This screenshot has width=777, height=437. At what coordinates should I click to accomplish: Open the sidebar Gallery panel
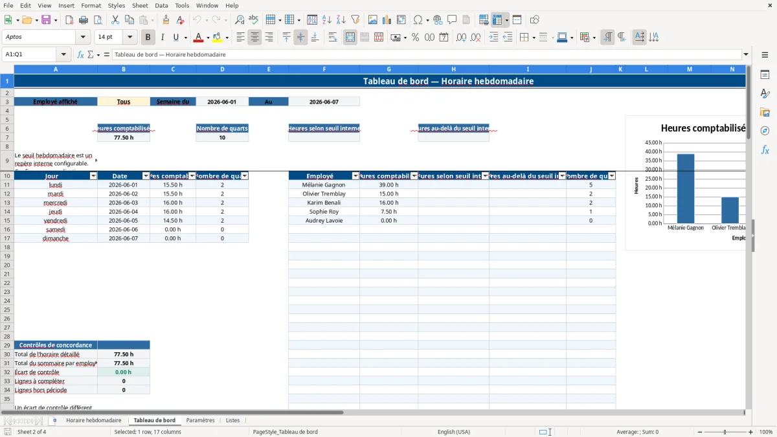coord(765,112)
